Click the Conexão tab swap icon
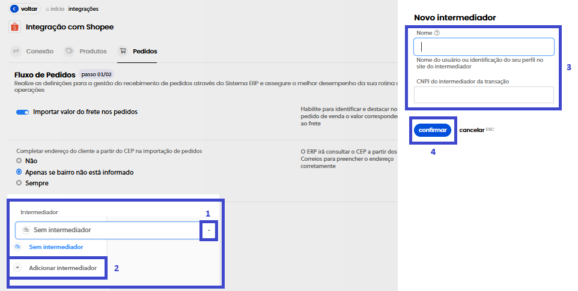Screen dimensions: 578x291 point(16,51)
